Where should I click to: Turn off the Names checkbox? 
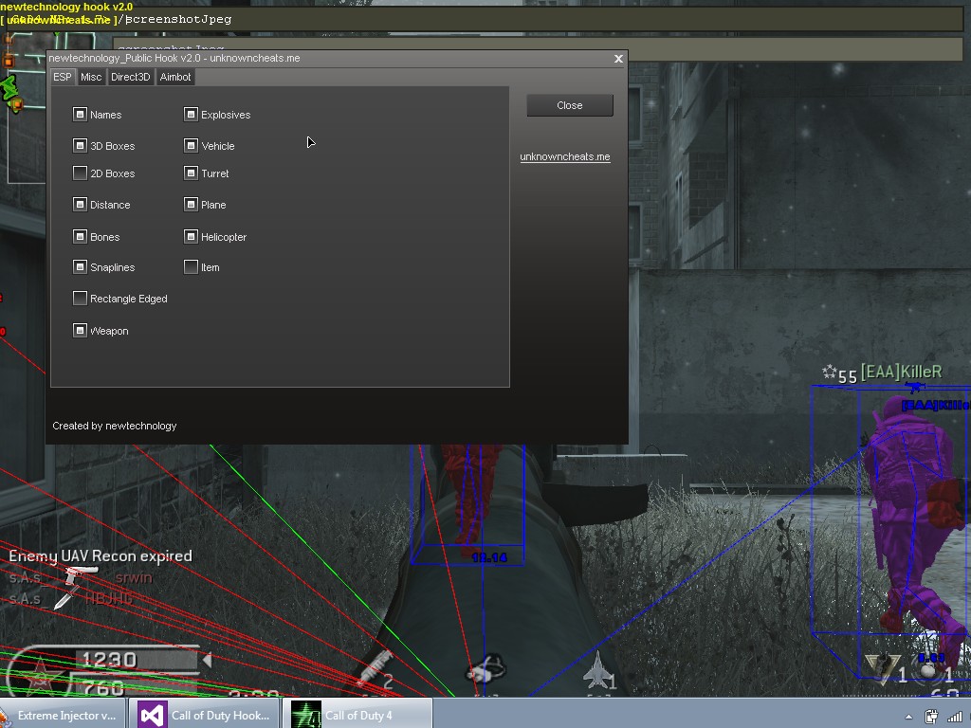pyautogui.click(x=81, y=115)
